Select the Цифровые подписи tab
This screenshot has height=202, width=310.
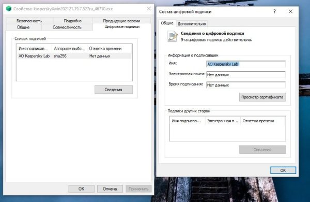coord(122,26)
